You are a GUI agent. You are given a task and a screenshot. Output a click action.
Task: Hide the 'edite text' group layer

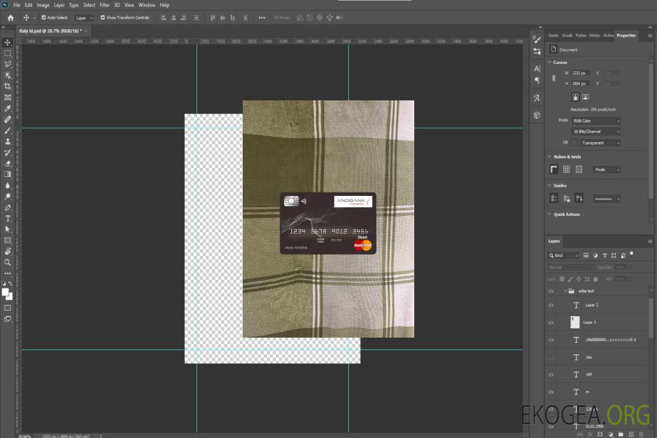(551, 291)
